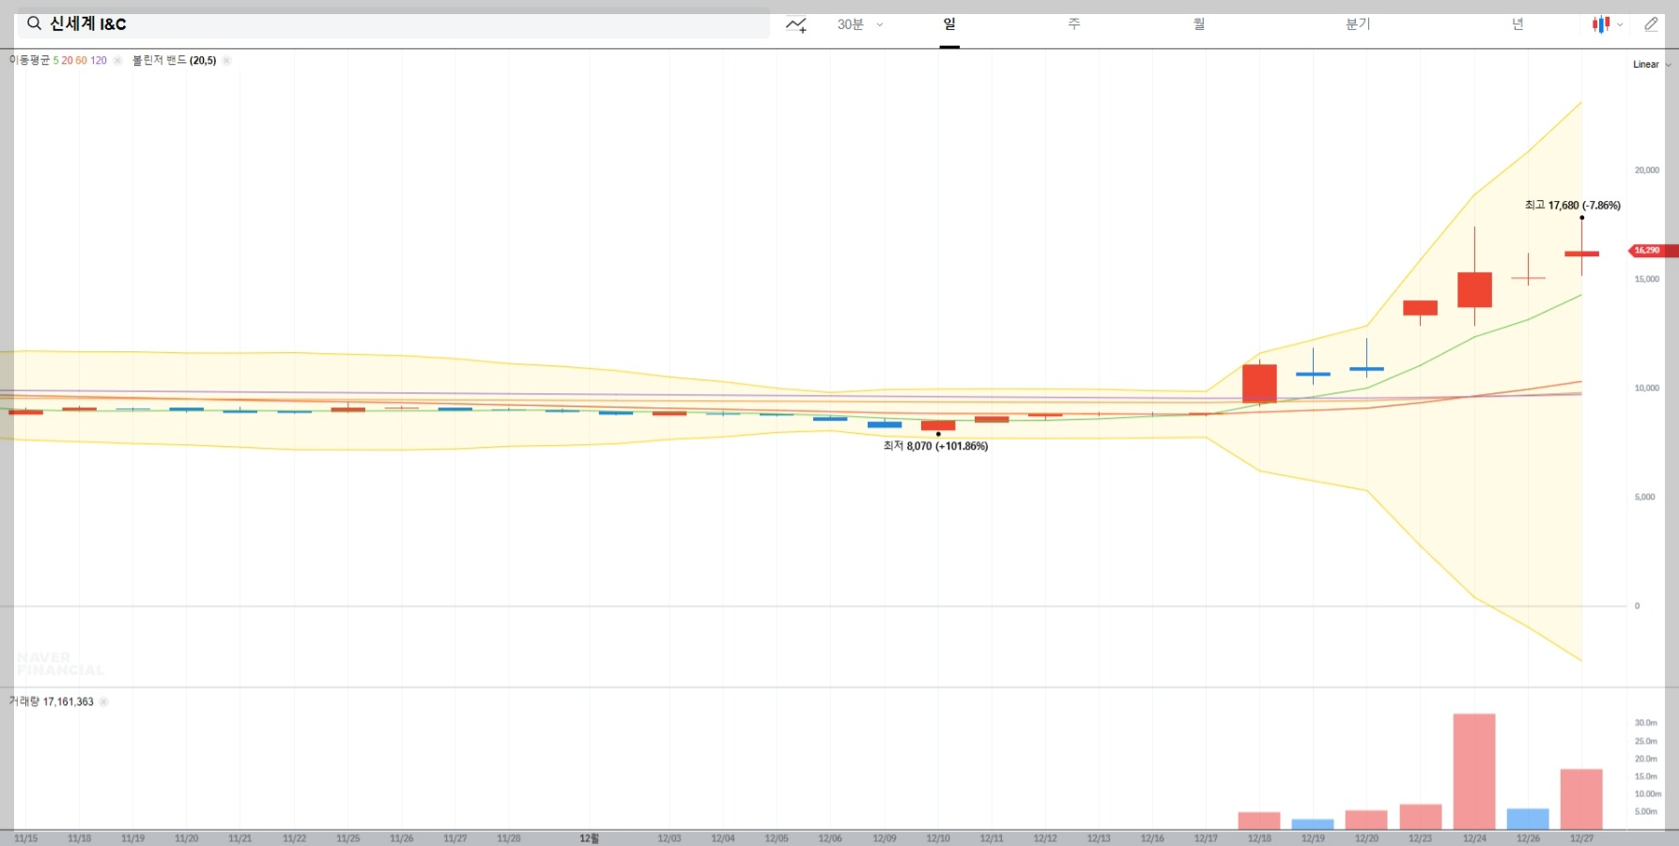Click the 16,290 current price tag
1679x846 pixels.
coord(1651,251)
